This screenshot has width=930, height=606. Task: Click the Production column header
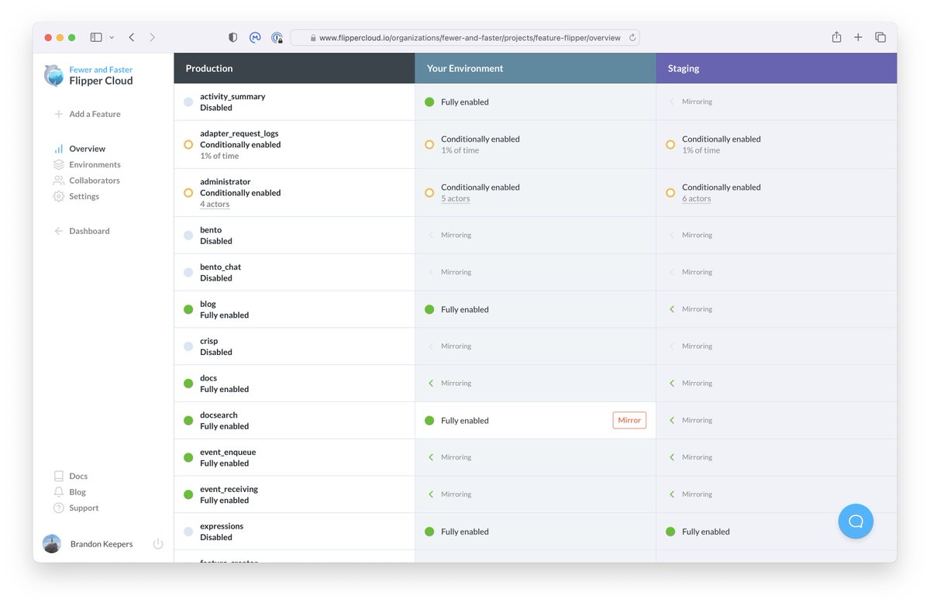[x=294, y=68]
